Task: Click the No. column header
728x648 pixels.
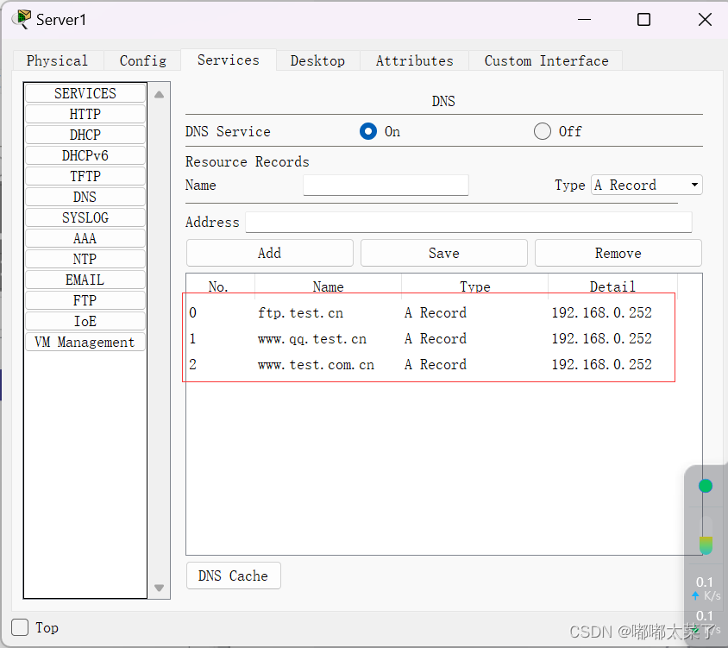Action: pos(218,286)
